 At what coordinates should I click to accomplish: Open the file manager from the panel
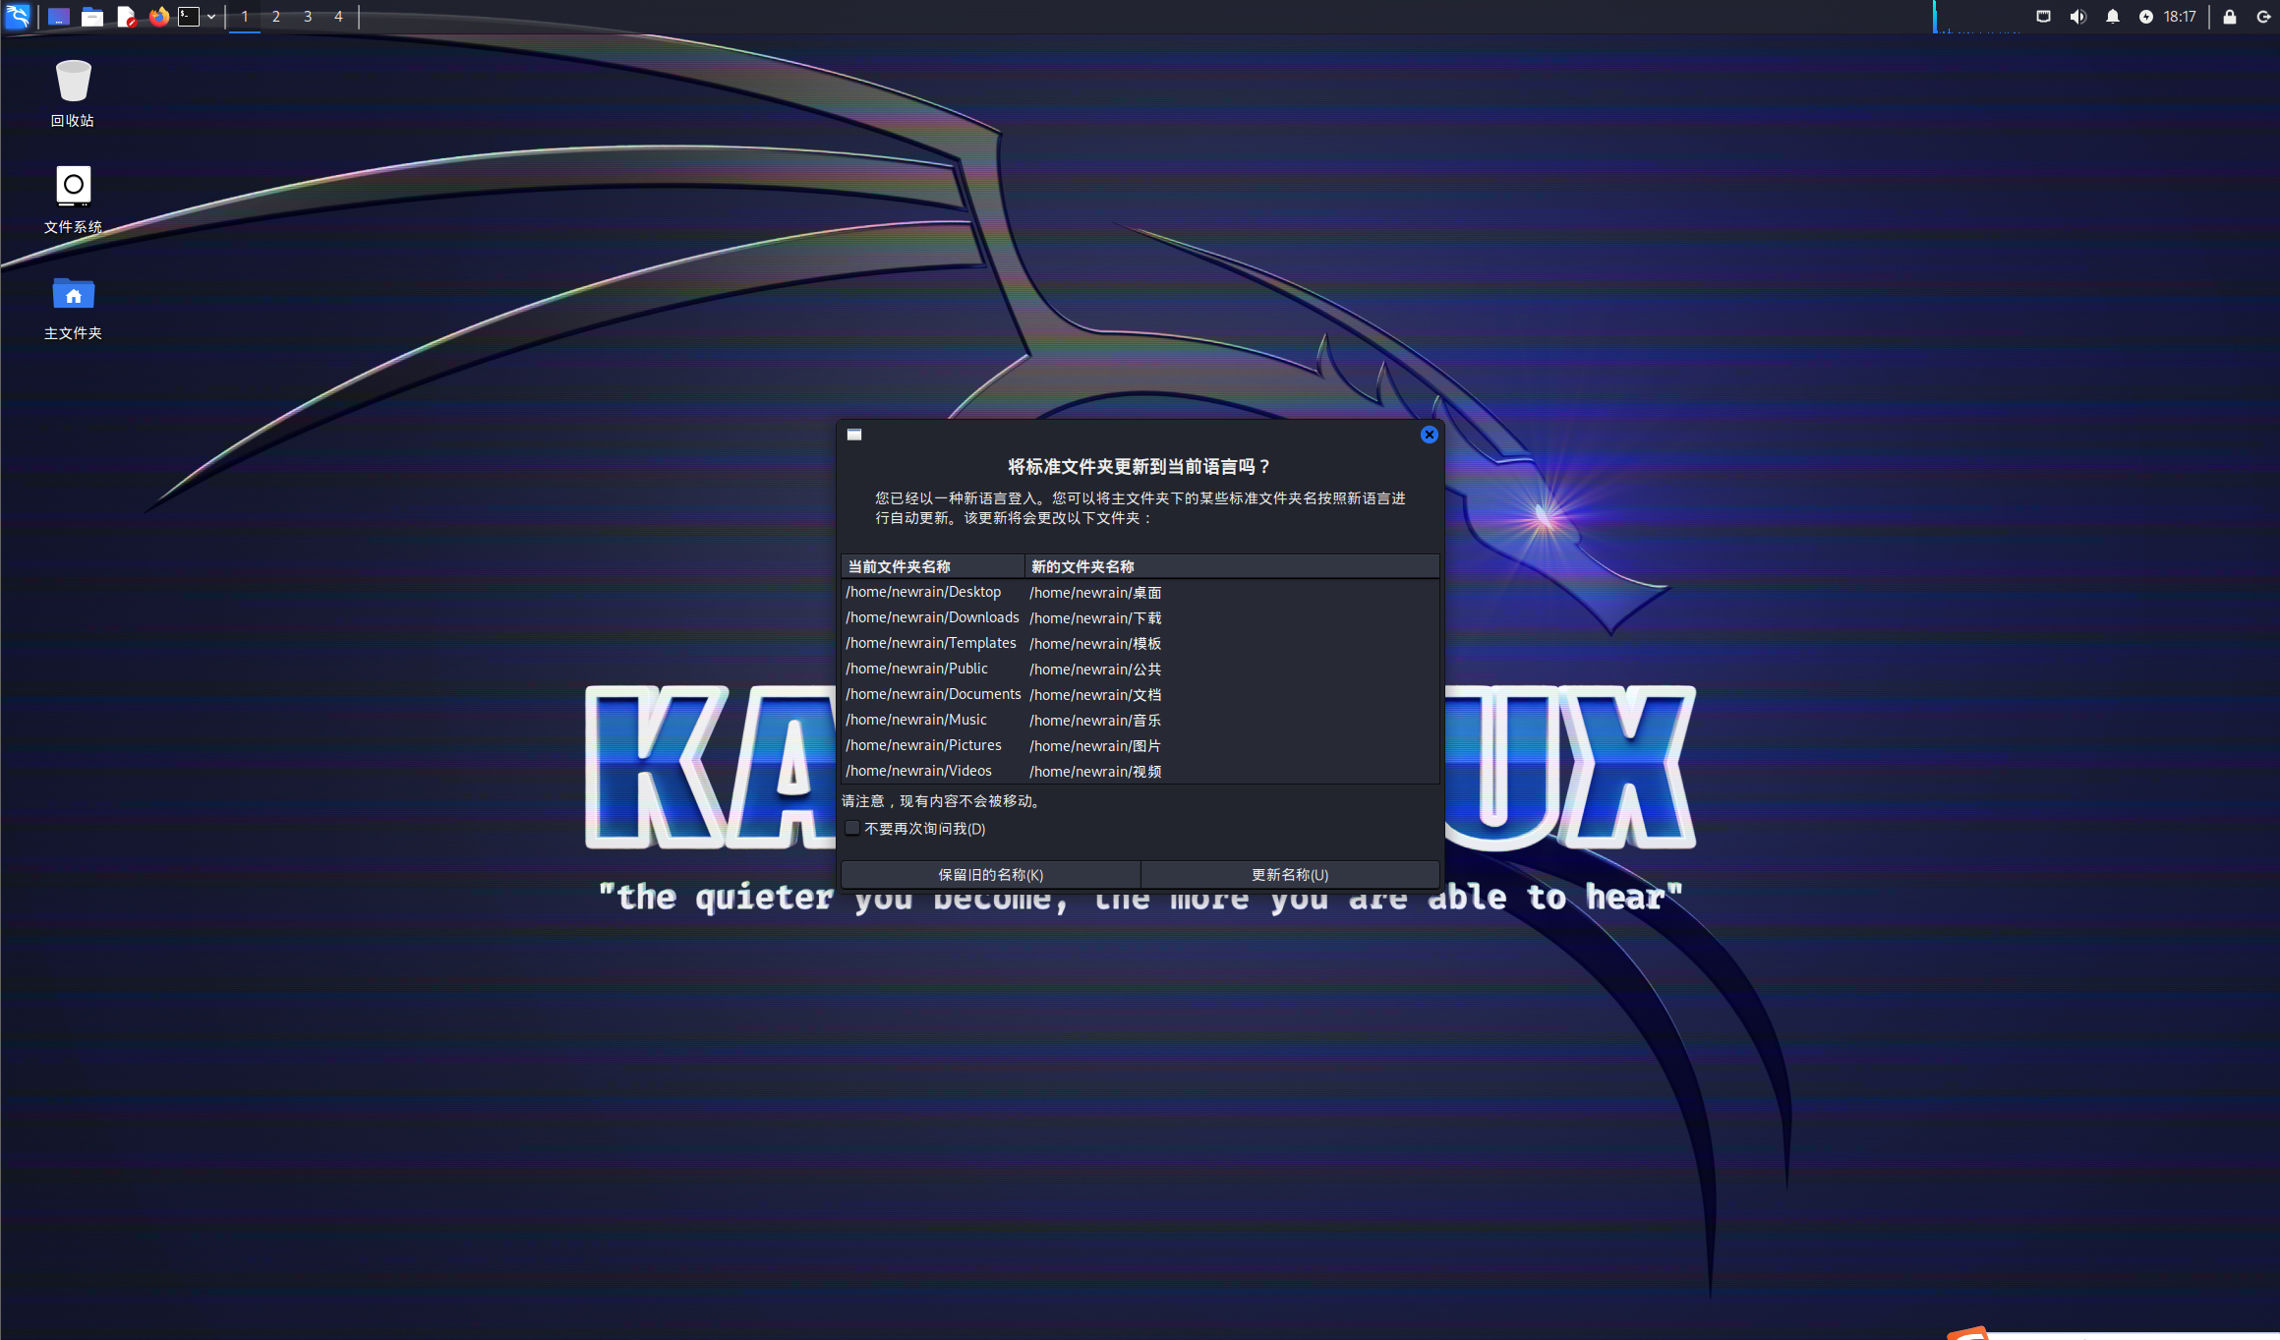(x=92, y=17)
